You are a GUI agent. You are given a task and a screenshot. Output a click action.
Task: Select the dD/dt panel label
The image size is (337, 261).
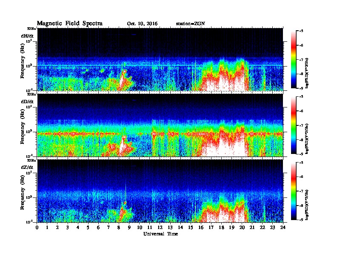(27, 101)
